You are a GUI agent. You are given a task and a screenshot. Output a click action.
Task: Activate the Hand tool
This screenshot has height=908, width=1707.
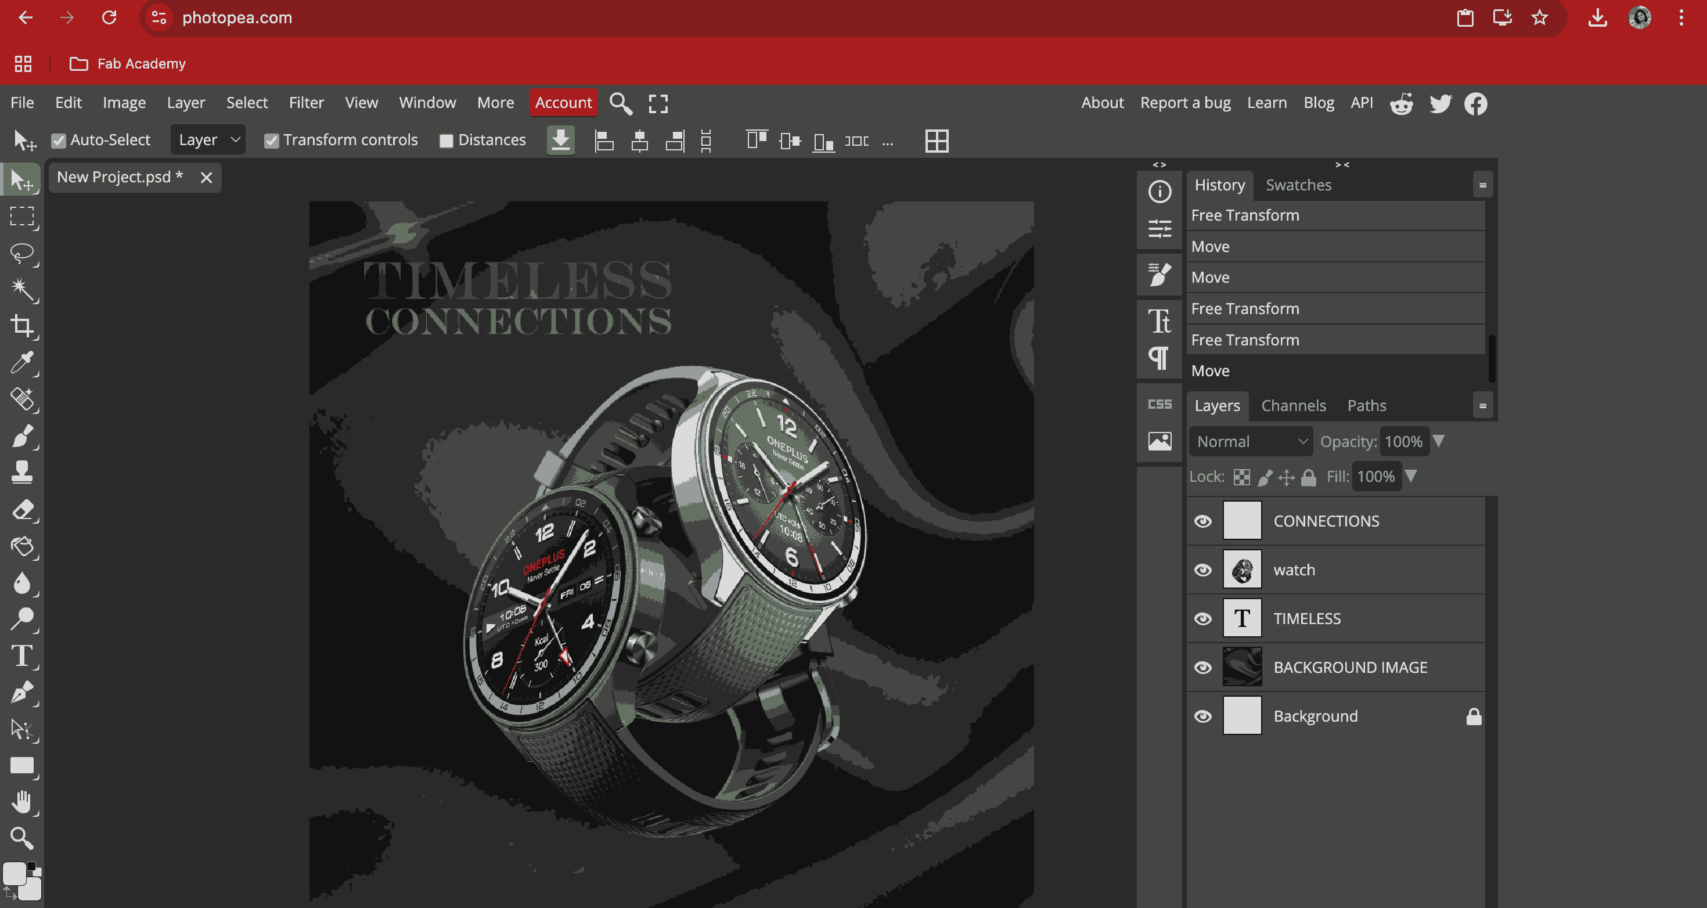click(x=22, y=802)
